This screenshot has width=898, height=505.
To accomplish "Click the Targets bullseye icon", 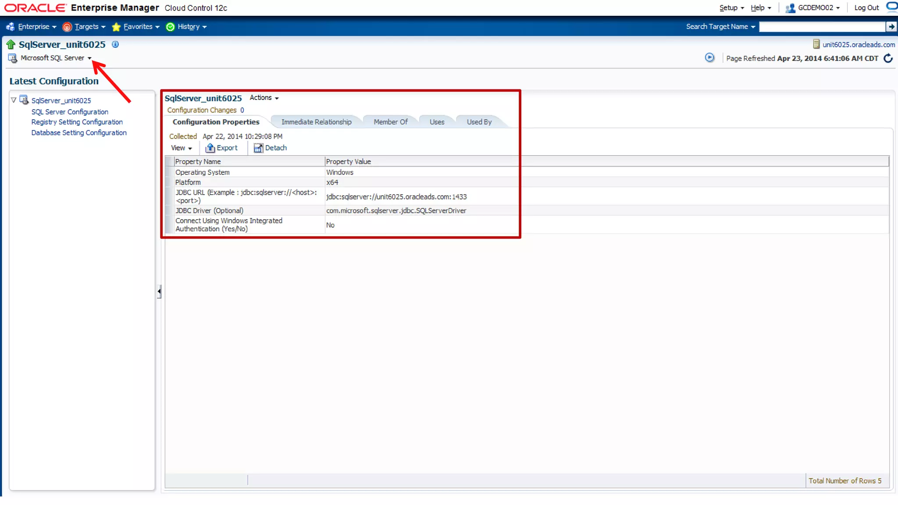I will [67, 27].
